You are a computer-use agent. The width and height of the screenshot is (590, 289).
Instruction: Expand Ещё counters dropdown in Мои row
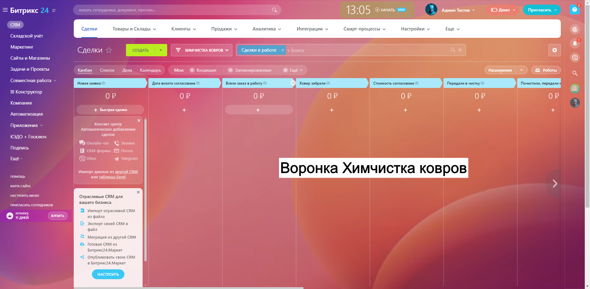293,70
